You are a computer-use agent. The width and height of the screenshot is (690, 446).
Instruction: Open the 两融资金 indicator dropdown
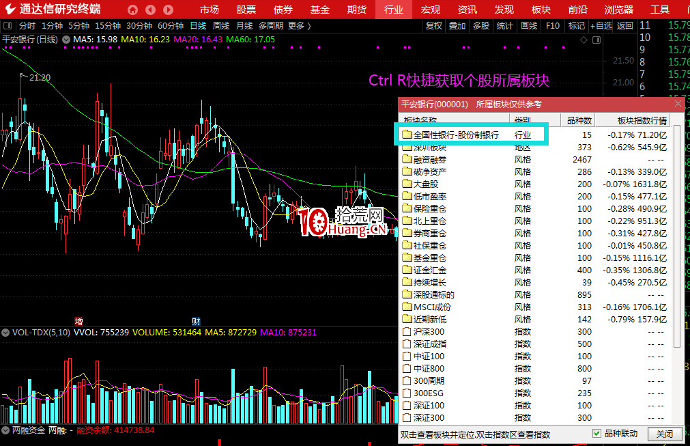[5, 430]
